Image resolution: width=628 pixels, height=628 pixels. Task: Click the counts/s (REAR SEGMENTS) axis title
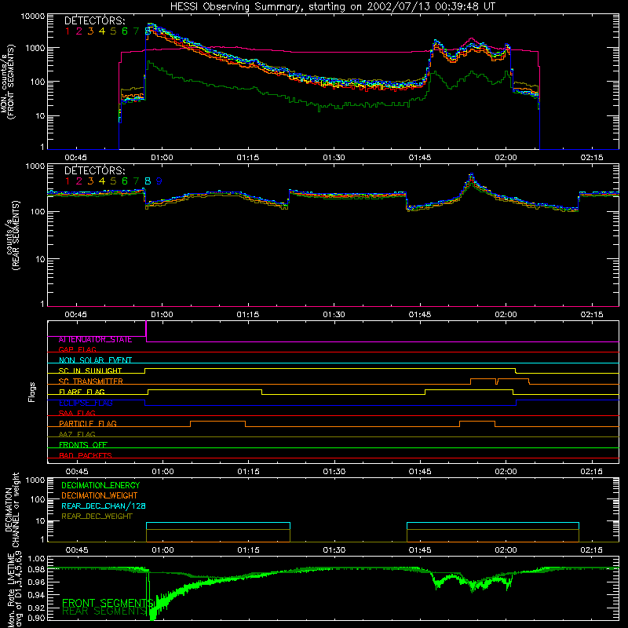click(12, 235)
